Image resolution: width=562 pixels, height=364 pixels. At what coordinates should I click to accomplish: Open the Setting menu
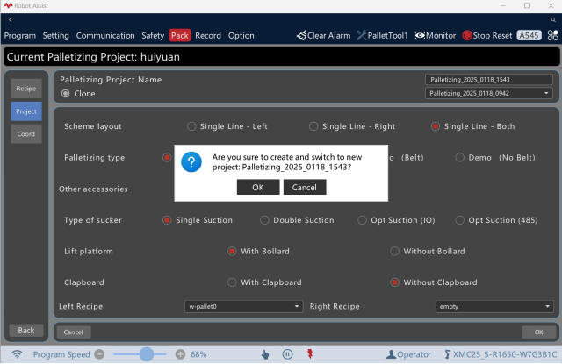(55, 35)
